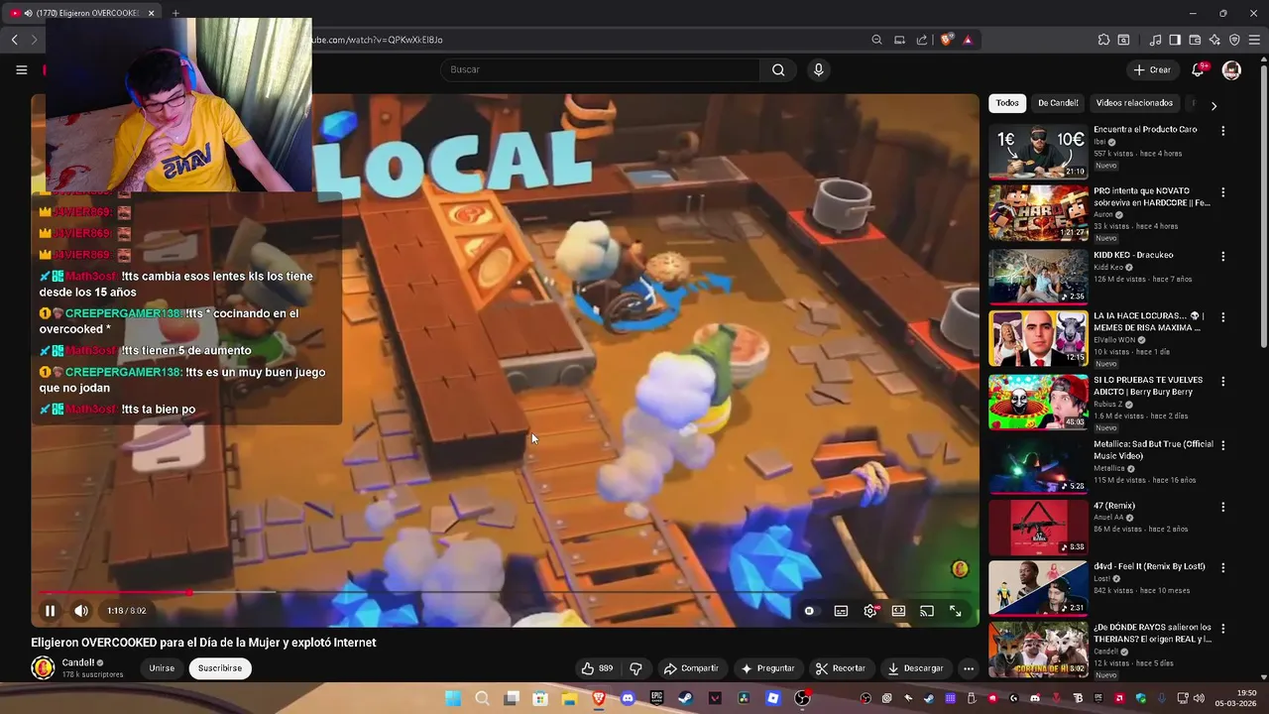The height and width of the screenshot is (714, 1269).
Task: Open new browser tab
Action: point(175,13)
